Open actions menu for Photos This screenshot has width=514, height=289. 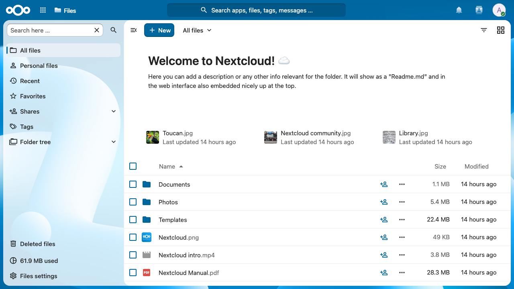(x=402, y=202)
